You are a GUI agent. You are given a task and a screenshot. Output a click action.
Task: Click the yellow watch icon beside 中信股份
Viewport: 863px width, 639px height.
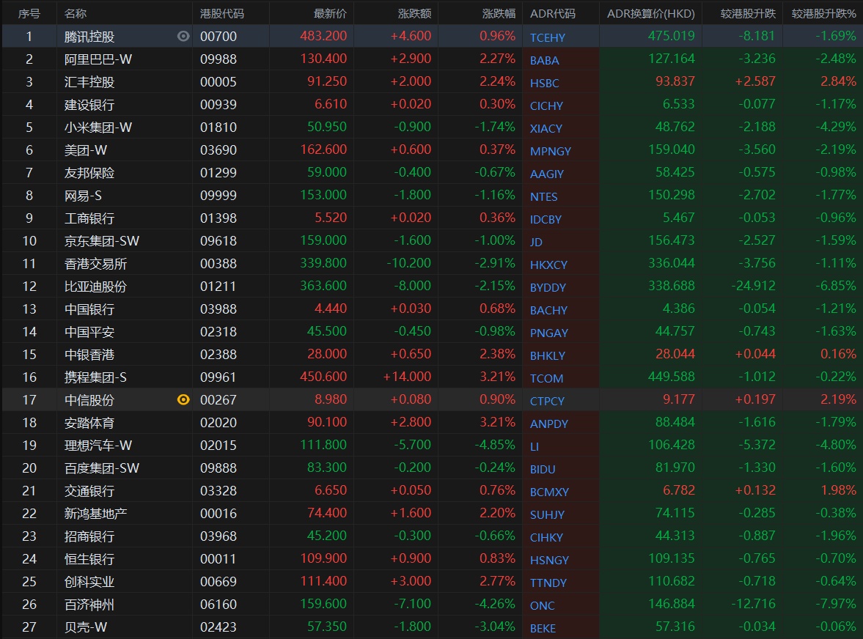click(x=183, y=399)
